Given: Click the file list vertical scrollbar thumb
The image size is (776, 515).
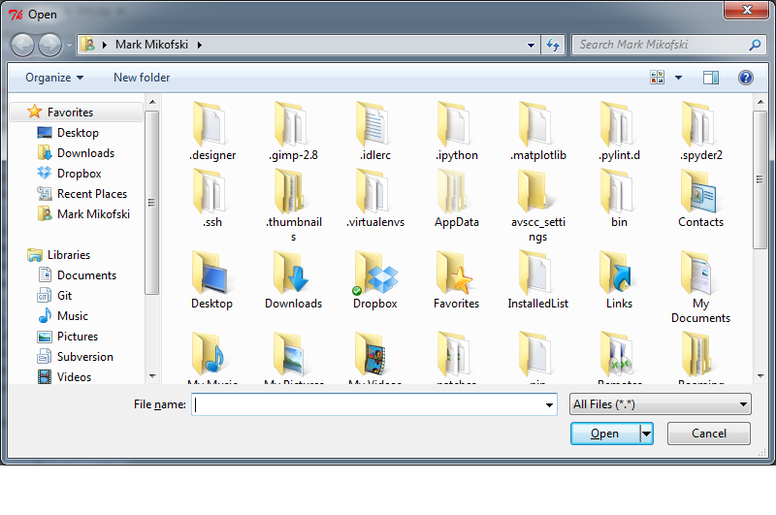Looking at the screenshot, I should coord(760,179).
